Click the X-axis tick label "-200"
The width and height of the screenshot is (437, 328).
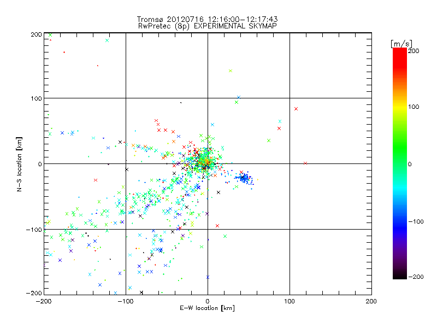44,301
